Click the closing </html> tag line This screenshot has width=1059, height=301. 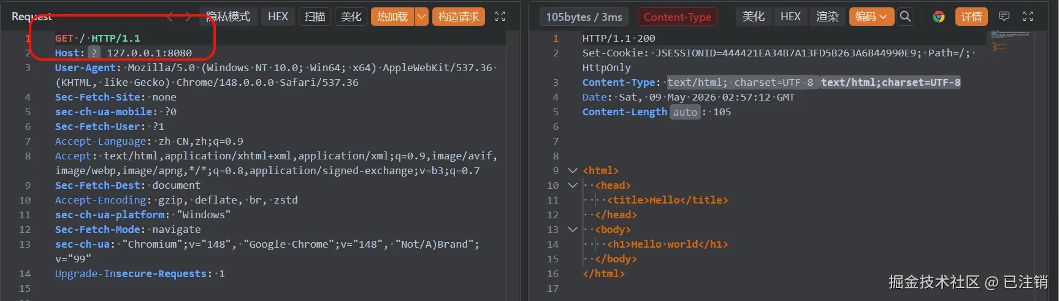click(x=603, y=273)
